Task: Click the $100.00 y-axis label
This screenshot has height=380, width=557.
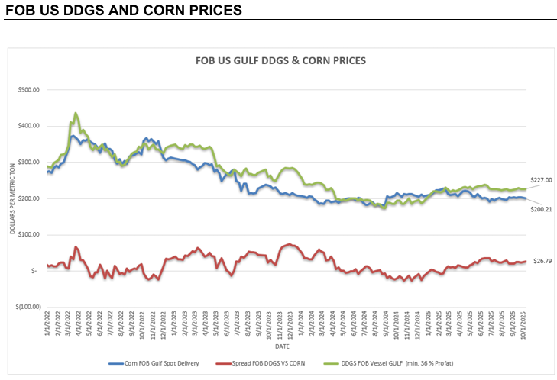Action: coord(29,234)
